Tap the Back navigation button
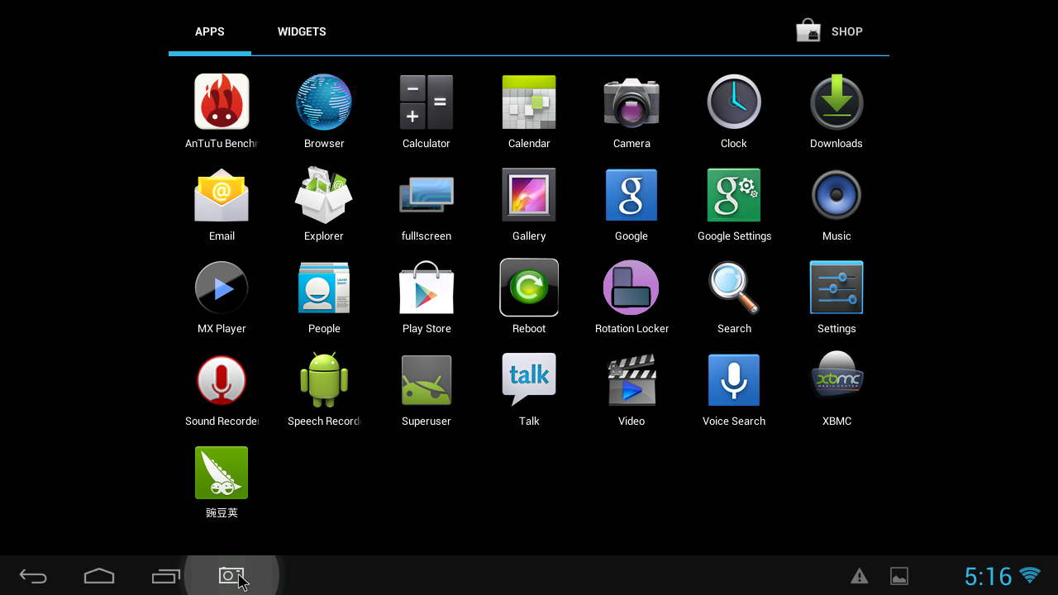 [x=33, y=576]
